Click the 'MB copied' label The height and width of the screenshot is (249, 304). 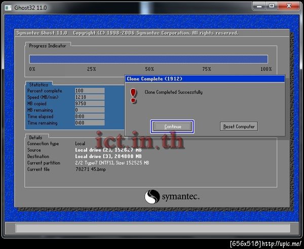37,104
